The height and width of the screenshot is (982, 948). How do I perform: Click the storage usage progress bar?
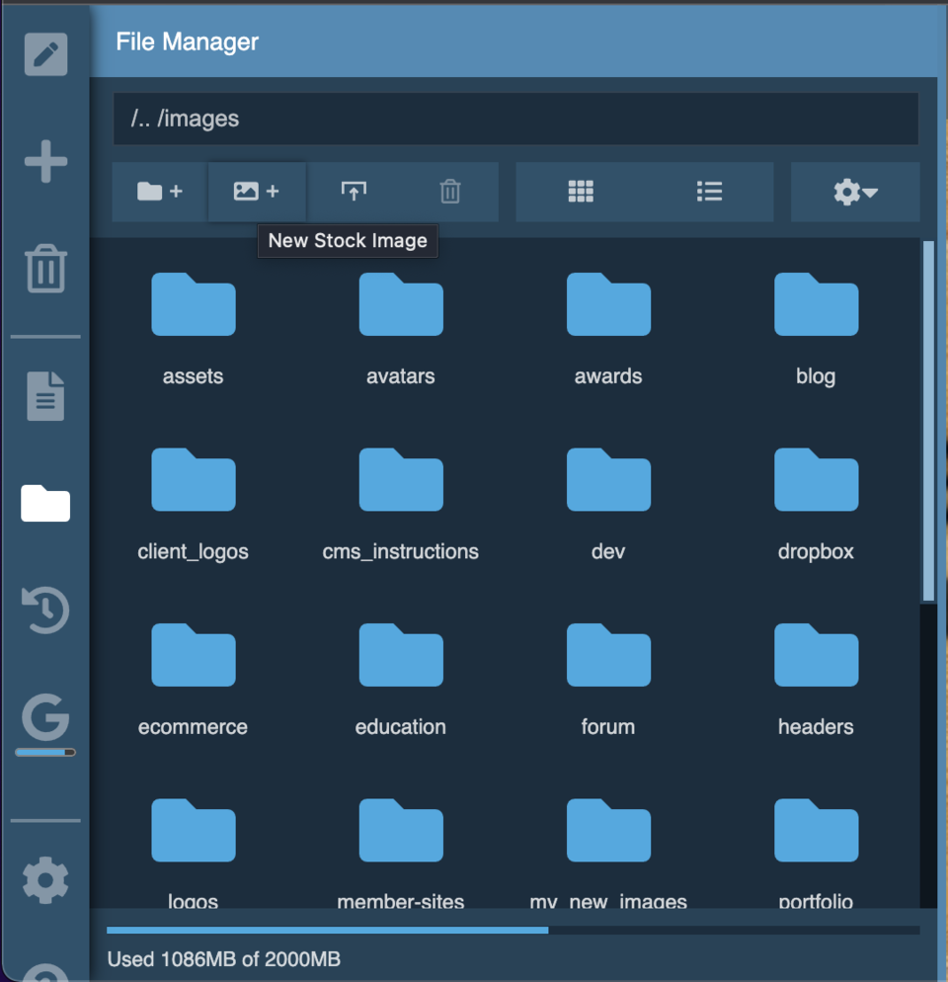(513, 930)
